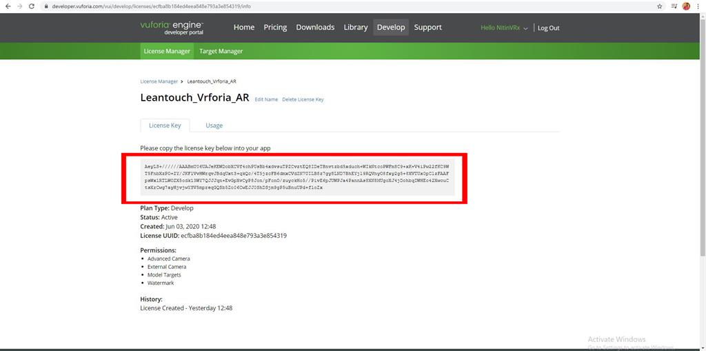706x351 pixels.
Task: Click the Edit Name link
Action: tap(266, 99)
